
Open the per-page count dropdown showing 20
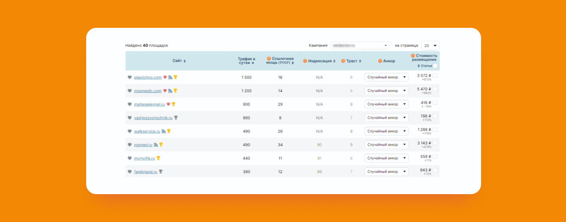tap(430, 45)
